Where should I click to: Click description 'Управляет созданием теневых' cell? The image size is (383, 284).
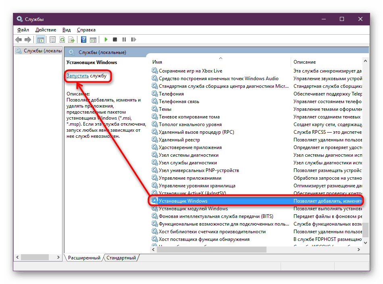[327, 117]
